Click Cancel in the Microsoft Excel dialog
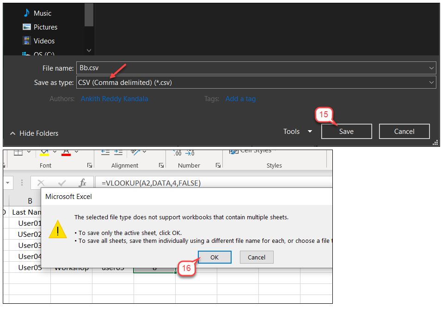Viewport: 447px width, 313px height. coord(257,257)
